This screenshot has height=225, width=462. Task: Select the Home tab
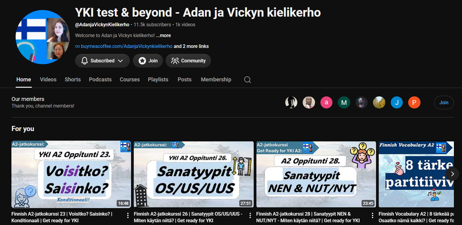tap(23, 80)
